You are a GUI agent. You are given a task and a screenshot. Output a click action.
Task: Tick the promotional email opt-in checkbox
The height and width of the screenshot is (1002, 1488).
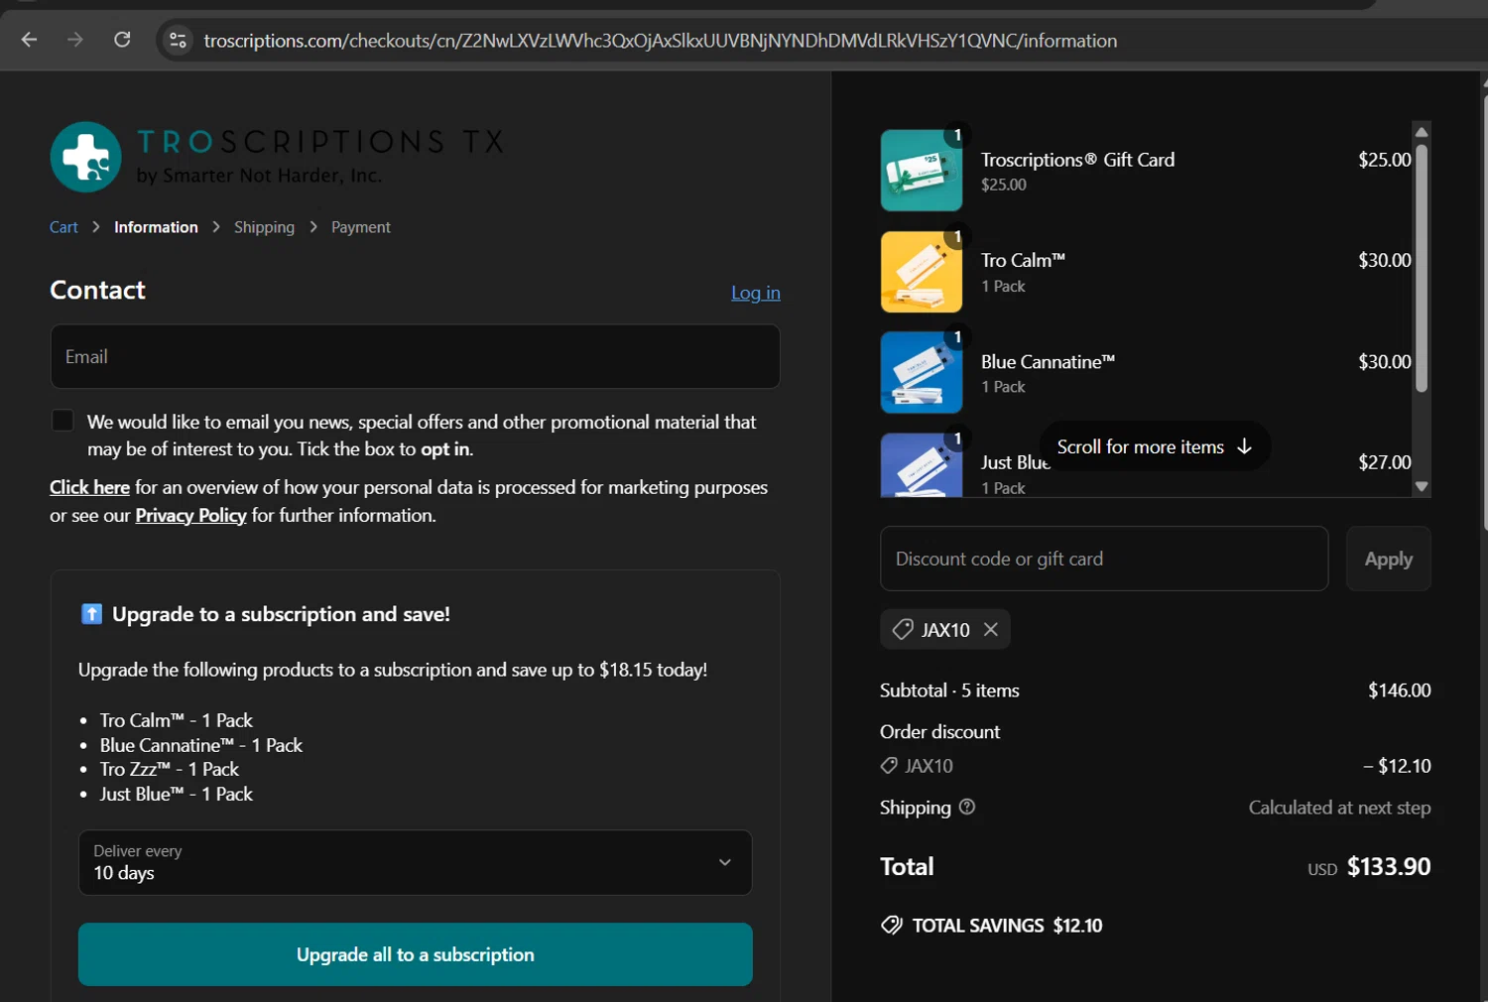[62, 421]
